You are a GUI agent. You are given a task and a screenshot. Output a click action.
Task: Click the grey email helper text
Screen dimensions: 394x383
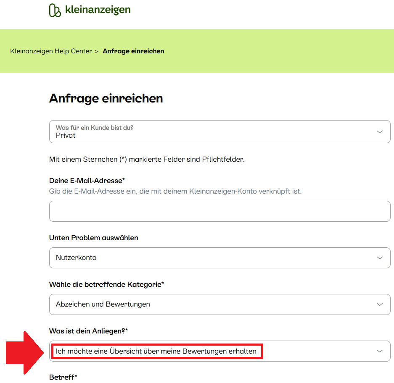175,191
